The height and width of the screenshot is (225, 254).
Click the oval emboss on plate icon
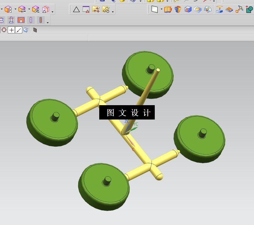pyautogui.click(x=198, y=9)
